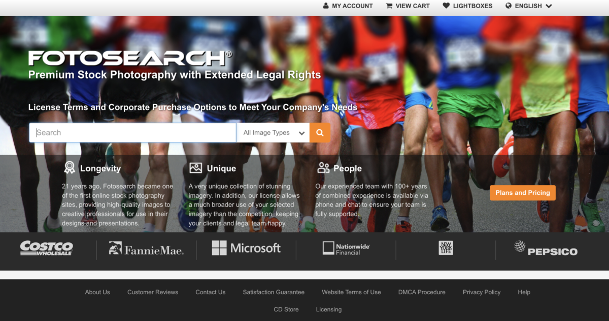
Task: Open the Customer Reviews link
Action: (153, 292)
